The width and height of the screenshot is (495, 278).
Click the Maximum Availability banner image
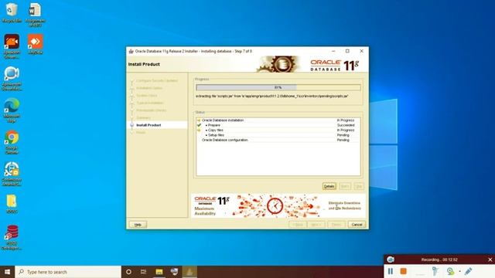[x=278, y=206]
